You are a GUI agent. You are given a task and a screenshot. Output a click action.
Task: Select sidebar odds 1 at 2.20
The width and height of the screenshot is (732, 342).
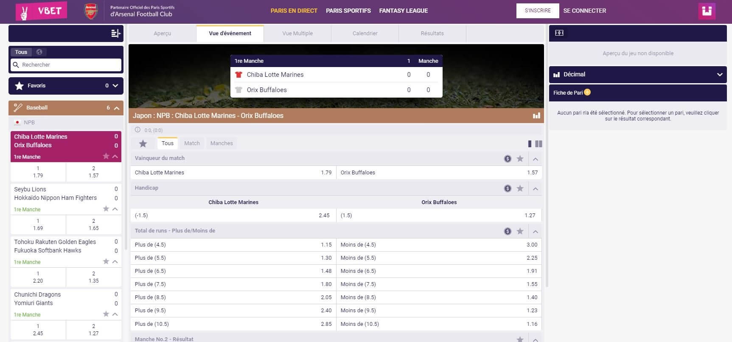[x=38, y=277]
